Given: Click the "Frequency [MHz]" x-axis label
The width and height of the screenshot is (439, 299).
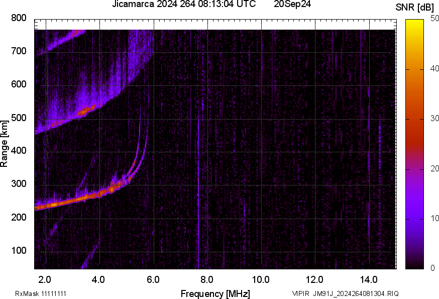Looking at the screenshot, I should [x=215, y=293].
